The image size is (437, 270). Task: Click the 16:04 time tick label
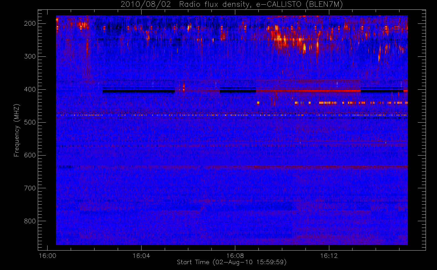coord(141,255)
